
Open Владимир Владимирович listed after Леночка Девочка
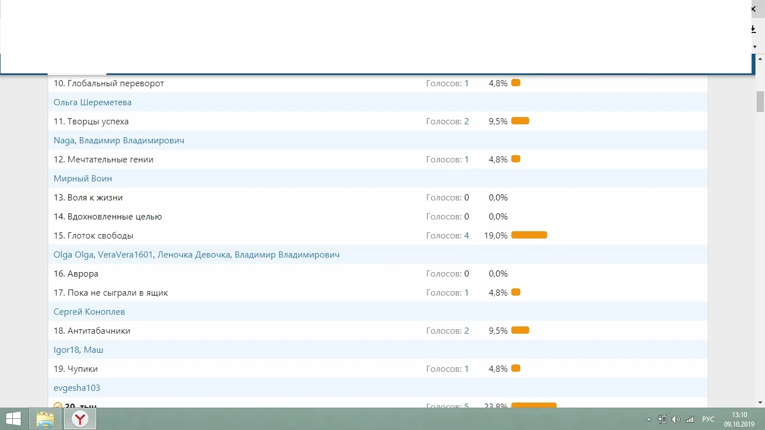287,255
